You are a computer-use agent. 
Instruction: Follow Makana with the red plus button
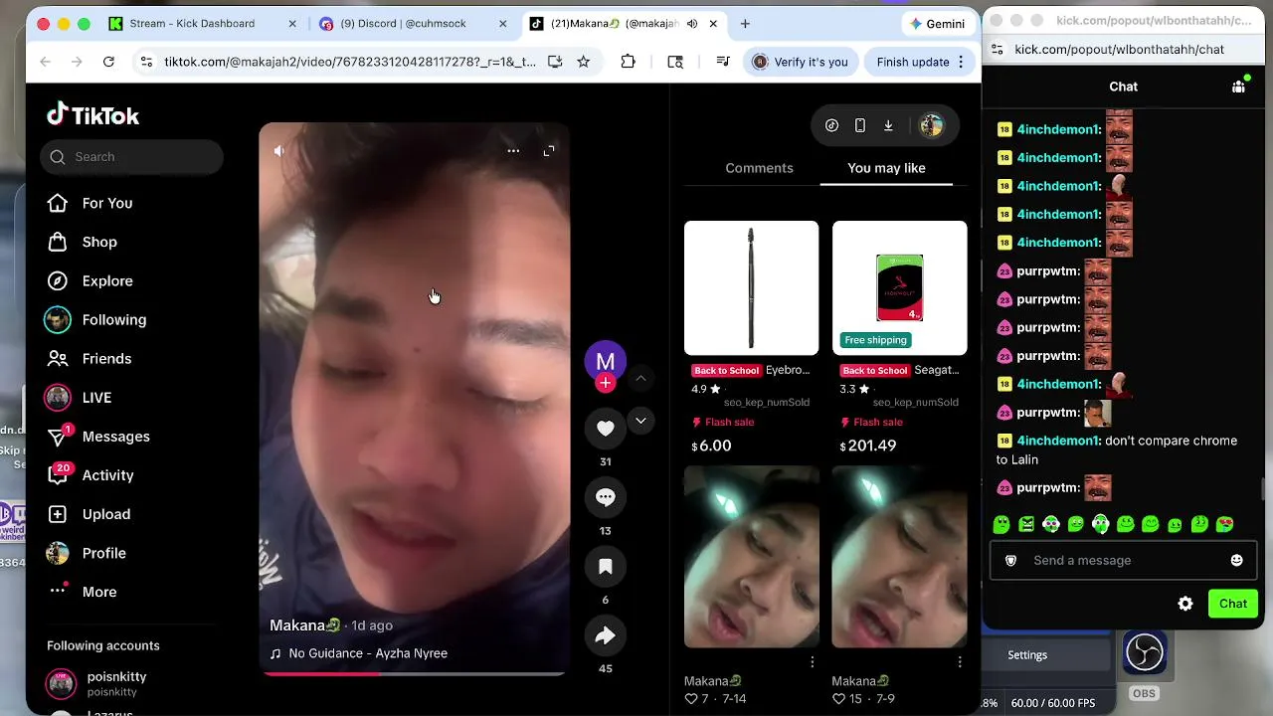[x=606, y=383]
